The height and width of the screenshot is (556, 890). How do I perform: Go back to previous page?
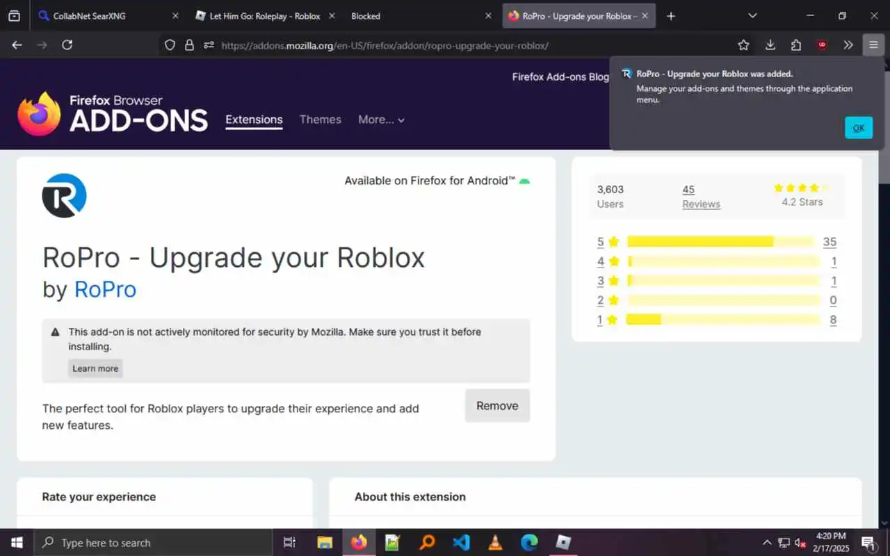[x=17, y=45]
